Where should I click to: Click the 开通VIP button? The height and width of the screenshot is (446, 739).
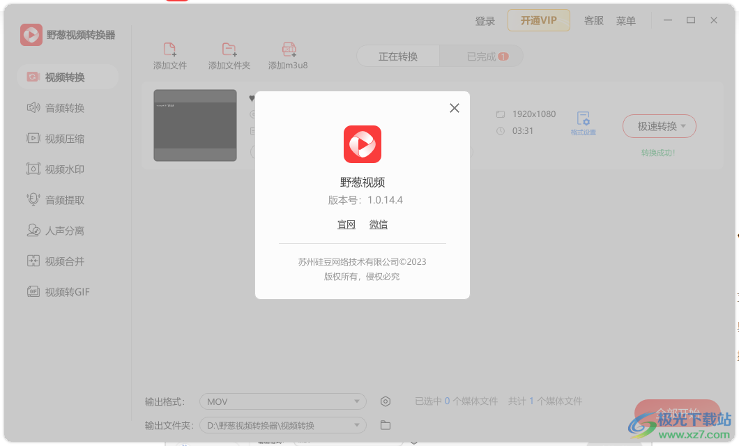tap(539, 20)
